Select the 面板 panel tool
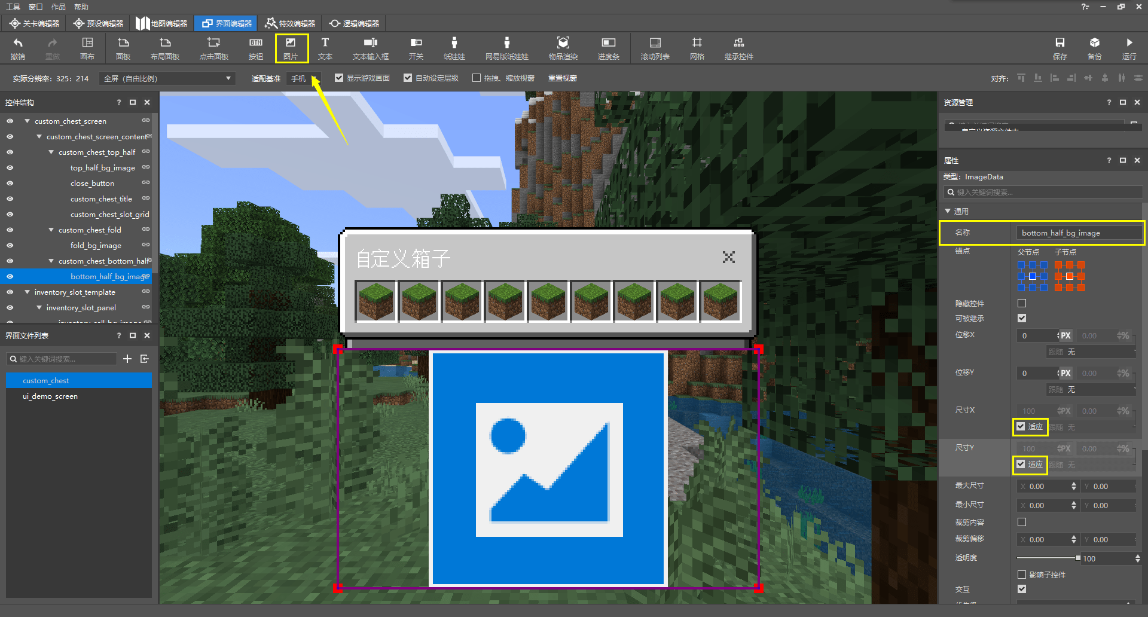Screen dimensions: 1148x617 [123, 48]
